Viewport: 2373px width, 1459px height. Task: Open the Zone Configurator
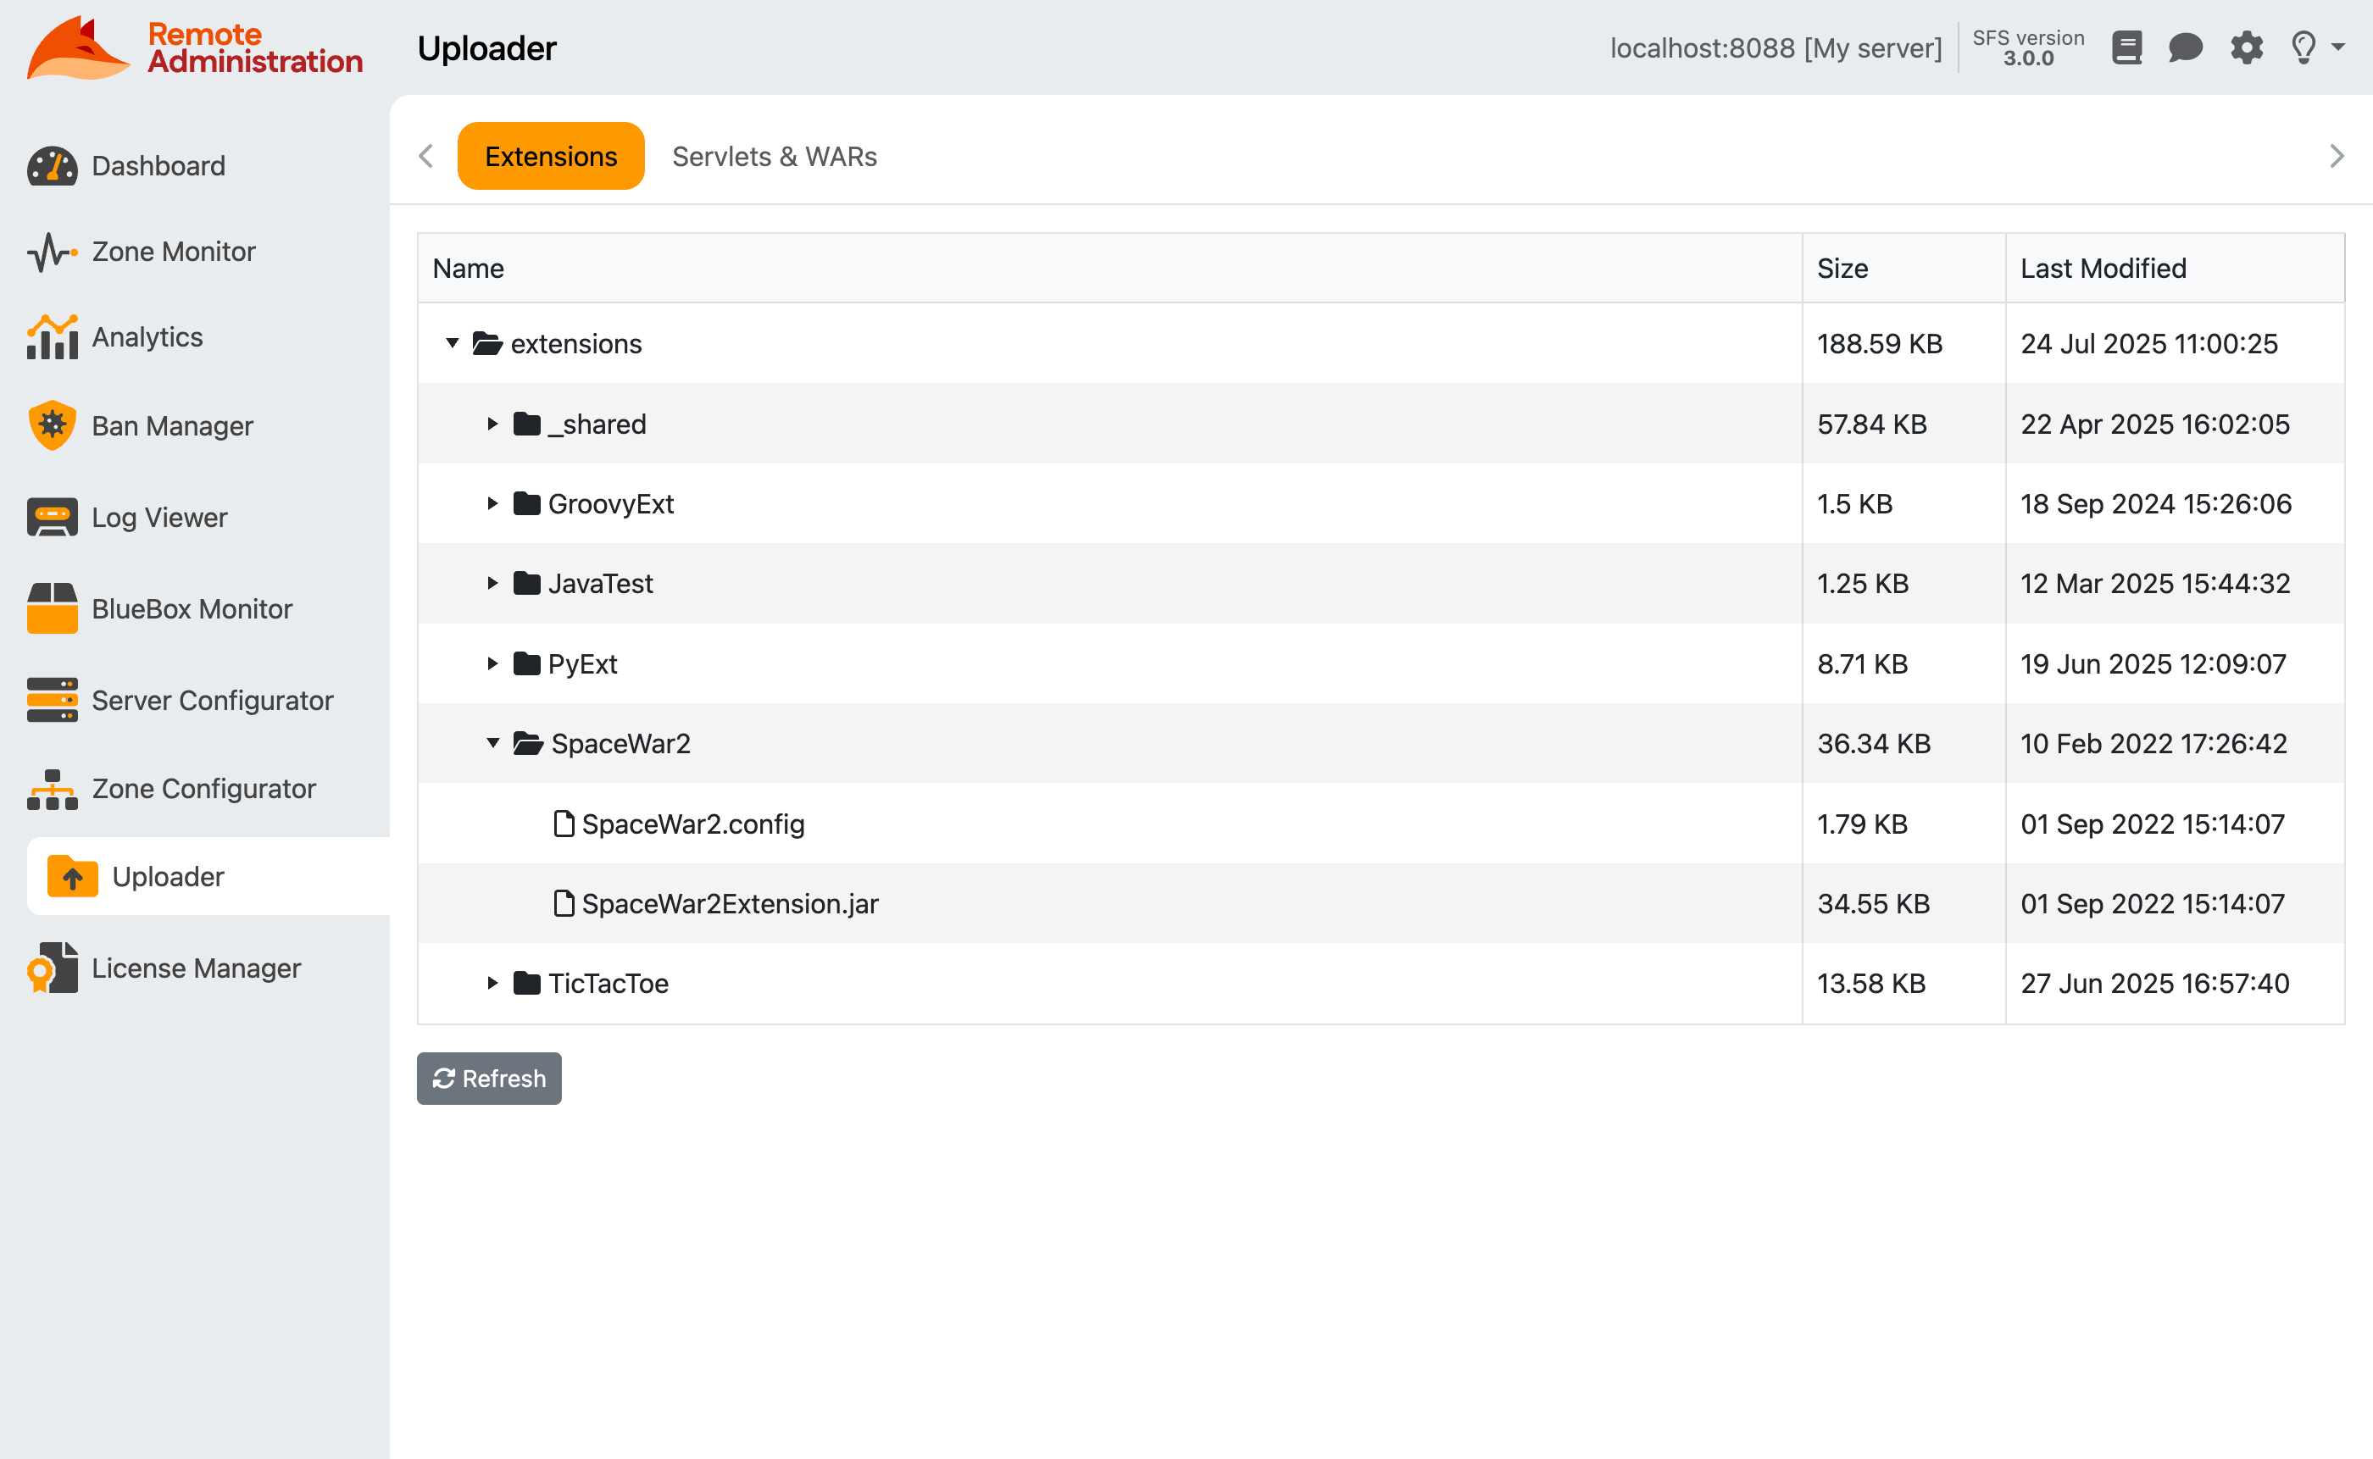[x=203, y=788]
